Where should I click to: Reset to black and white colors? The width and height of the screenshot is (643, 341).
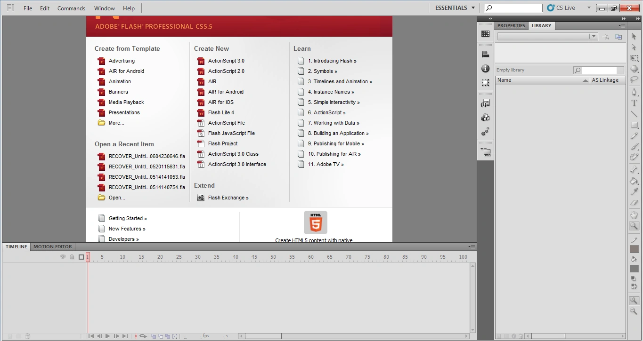(634, 278)
